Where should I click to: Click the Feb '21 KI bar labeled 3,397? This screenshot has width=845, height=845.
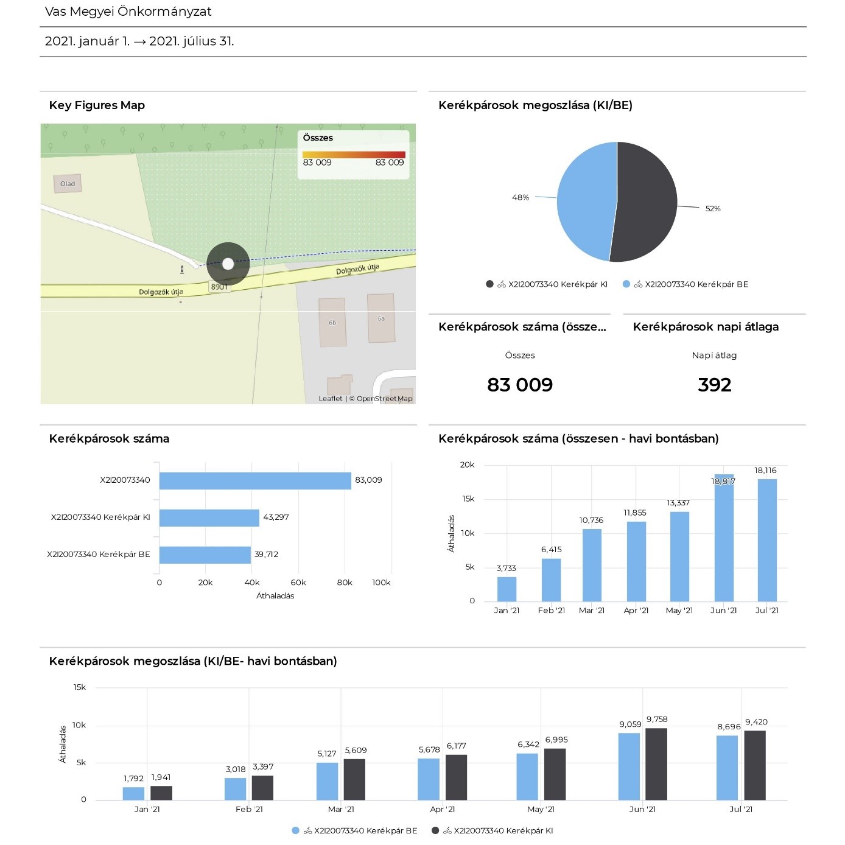click(x=262, y=788)
